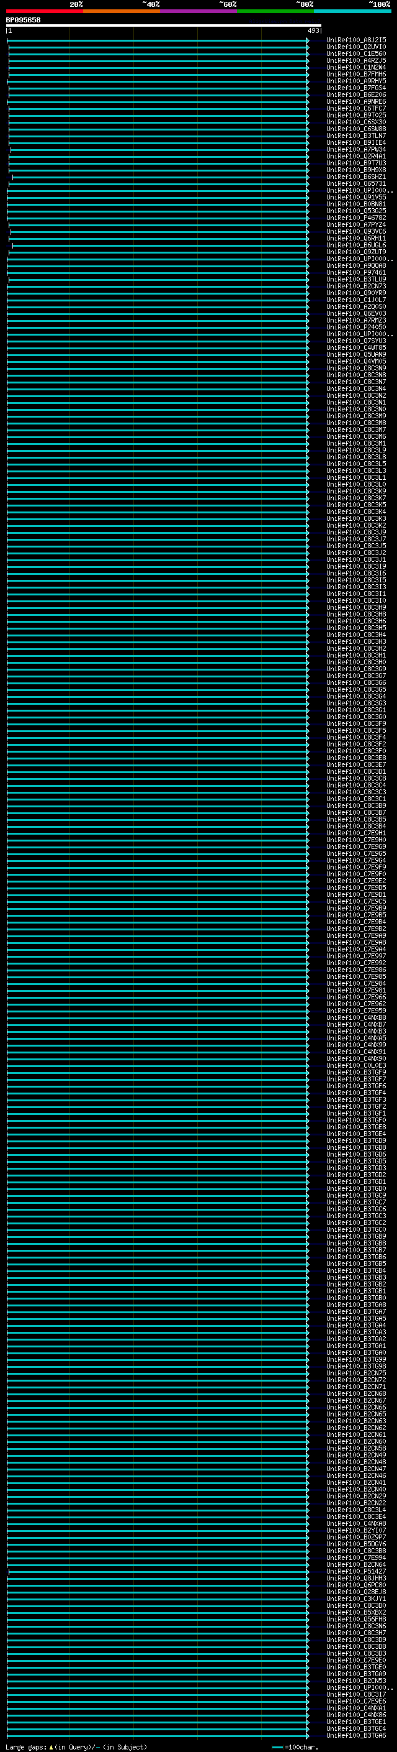Select hit label UniRef100_A4RZJ5
The height and width of the screenshot is (1752, 397).
pos(356,60)
